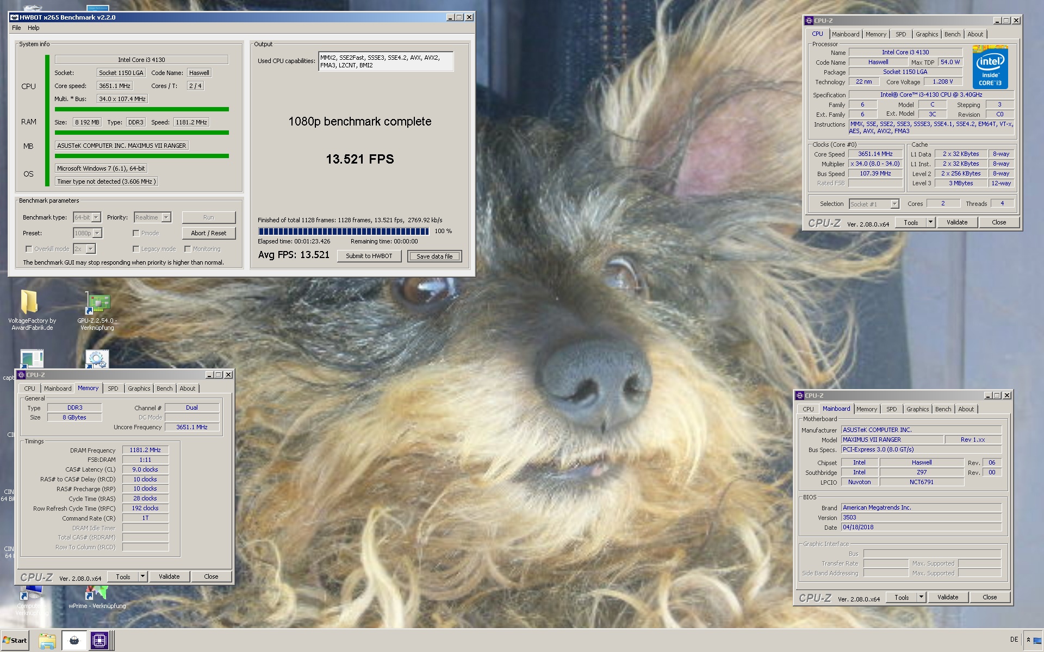The image size is (1044, 652).
Task: Click the Save data file button
Action: coord(434,256)
